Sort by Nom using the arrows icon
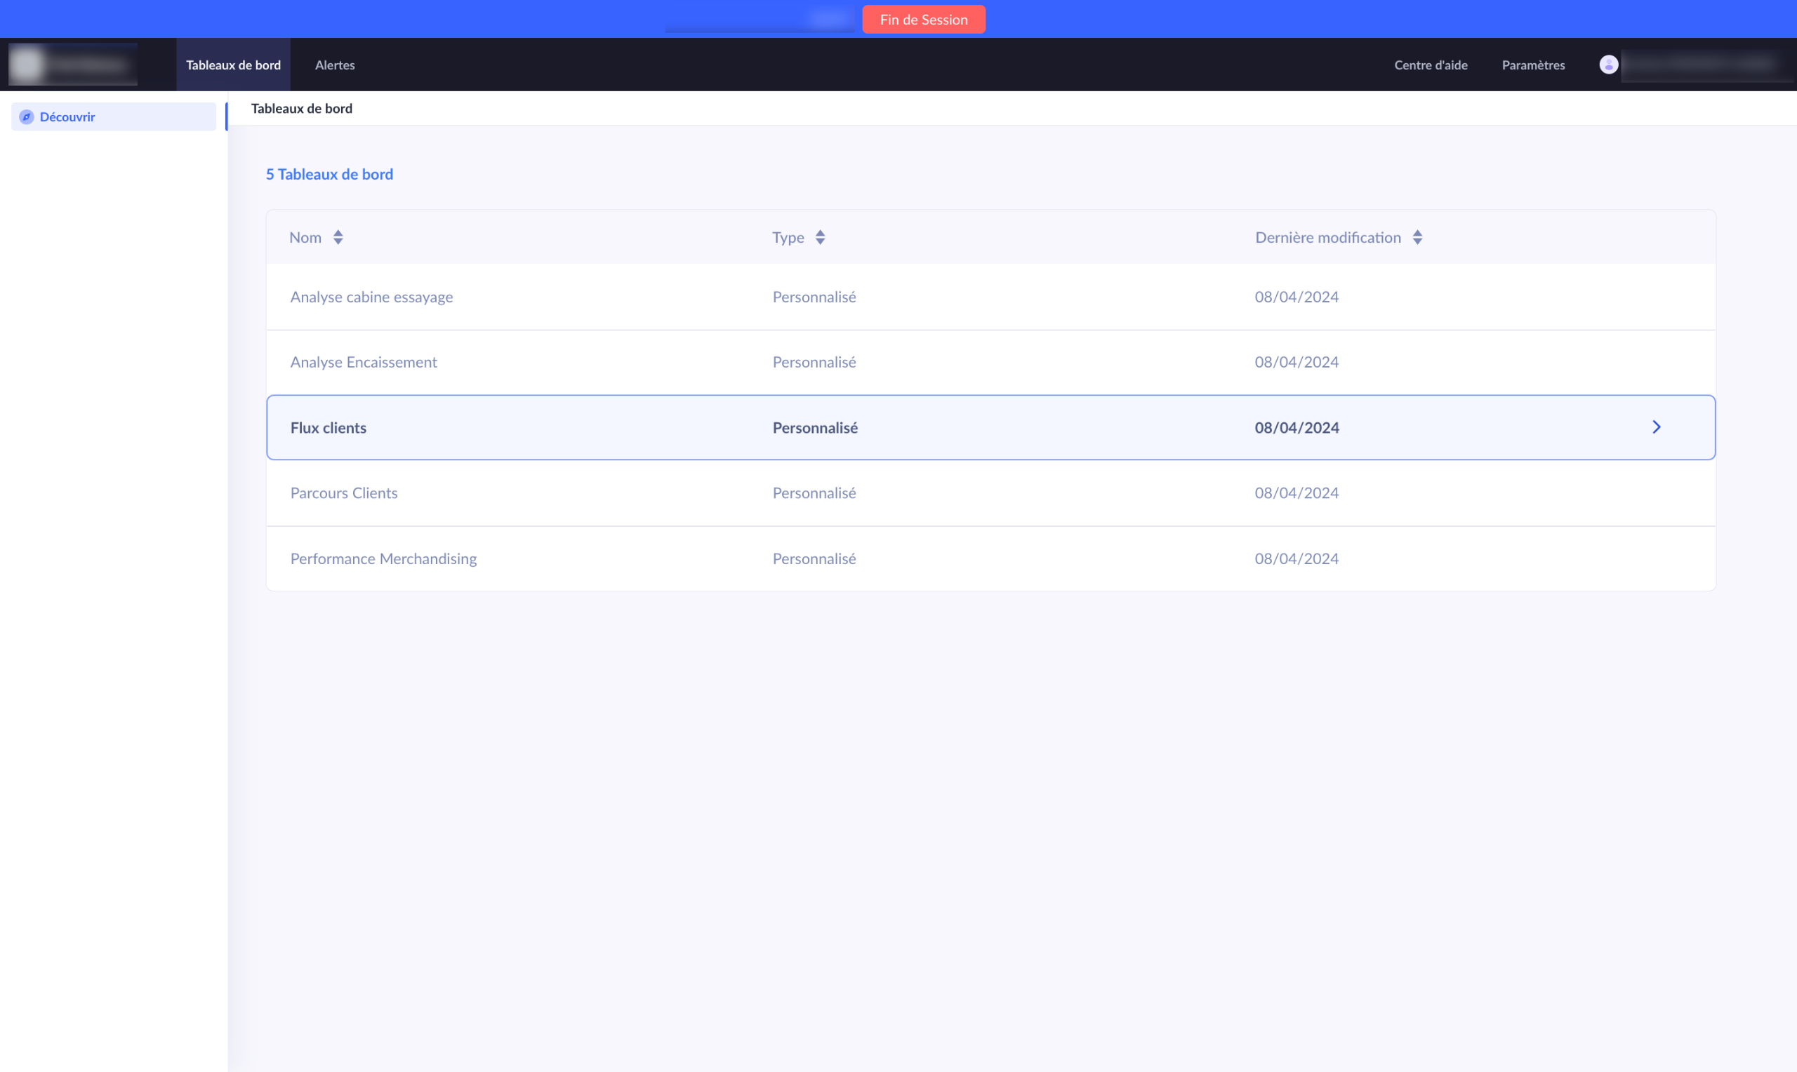The height and width of the screenshot is (1072, 1797). pyautogui.click(x=338, y=238)
